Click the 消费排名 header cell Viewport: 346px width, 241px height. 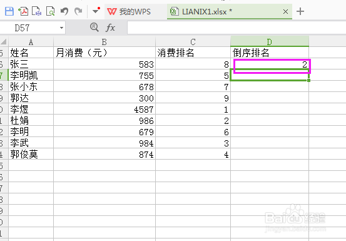tap(193, 53)
